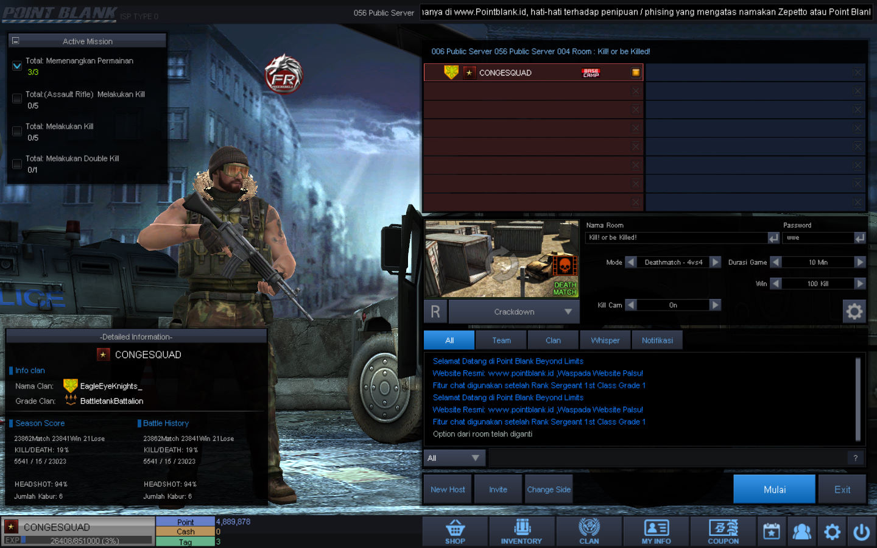Increase Win kill target

(x=860, y=283)
